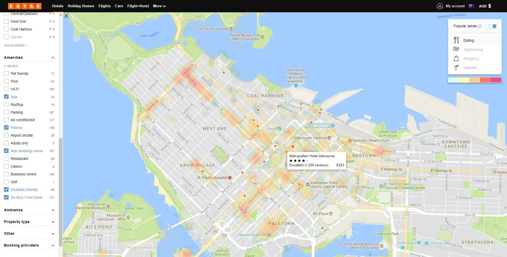Click the orange hotel dot near Davie Village label
Screen dimensions: 507x257
click(x=203, y=171)
